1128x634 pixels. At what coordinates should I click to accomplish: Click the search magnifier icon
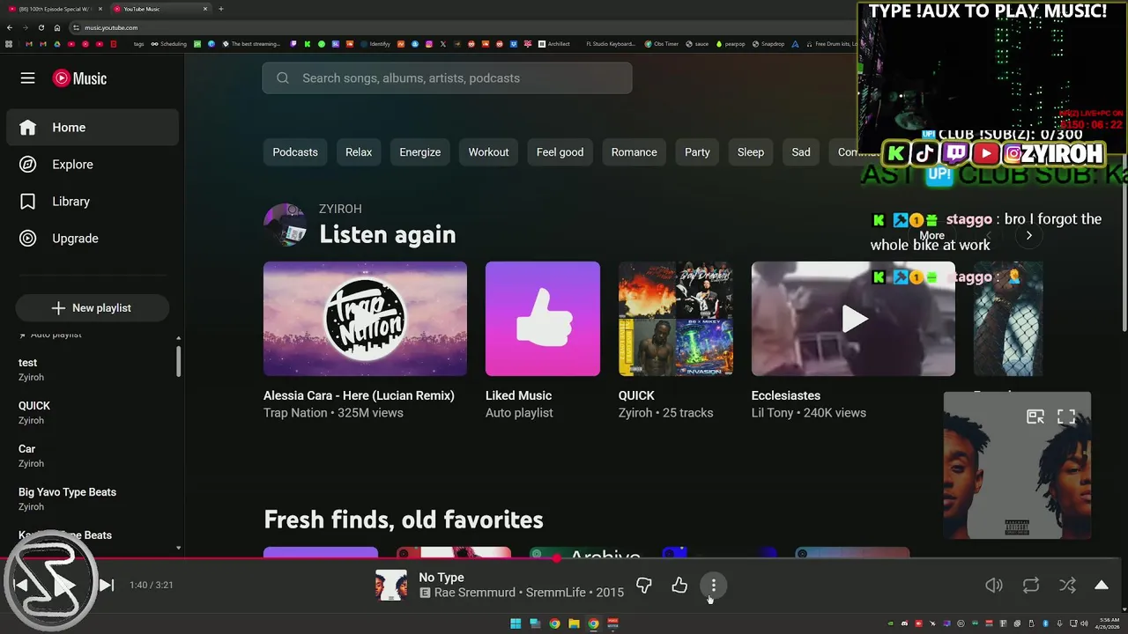pyautogui.click(x=283, y=78)
